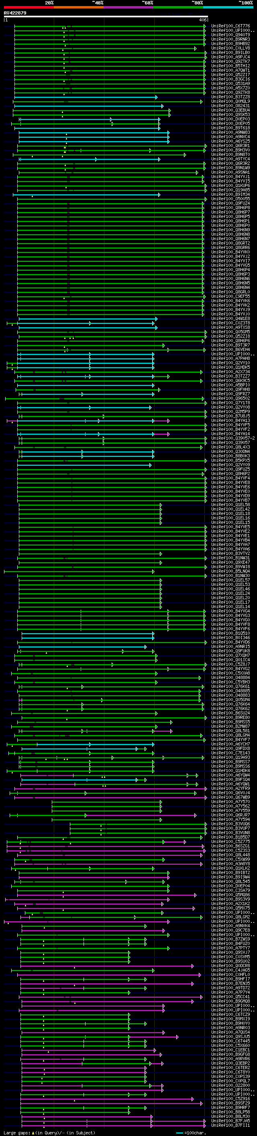The image size is (257, 1136).
Task: Follow the UniRef100_O82431 link
Action: tap(230, 106)
